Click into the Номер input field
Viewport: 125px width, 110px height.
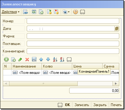pos(73,21)
